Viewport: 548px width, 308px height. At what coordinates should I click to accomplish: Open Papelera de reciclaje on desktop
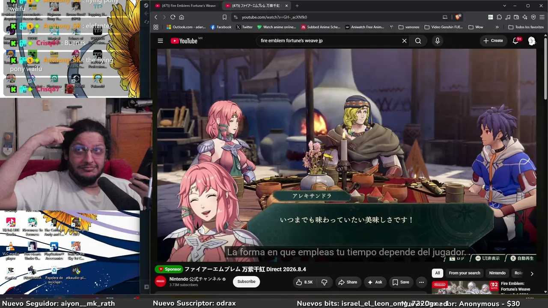pos(54,275)
